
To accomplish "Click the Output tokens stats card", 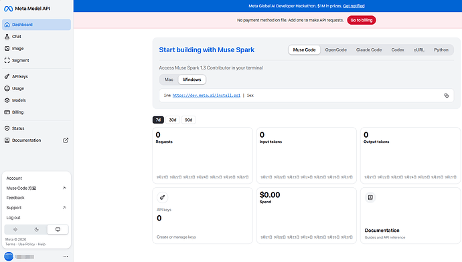I will click(410, 156).
